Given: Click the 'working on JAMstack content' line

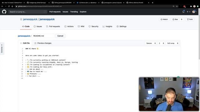Looking at the screenshot, I should tap(46, 60).
